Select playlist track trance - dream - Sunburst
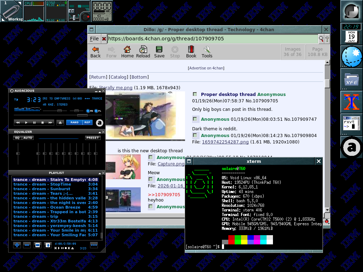This screenshot has height=272, width=363. (x=56, y=189)
